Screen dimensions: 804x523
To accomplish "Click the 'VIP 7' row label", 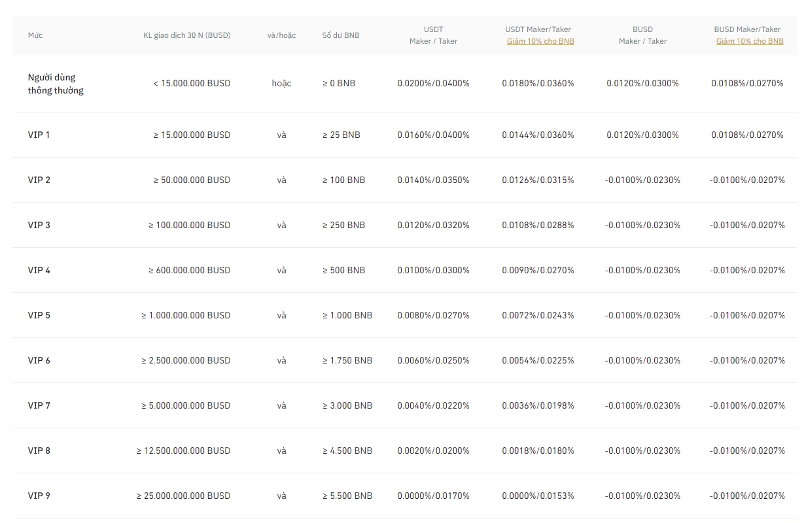I will tap(39, 405).
